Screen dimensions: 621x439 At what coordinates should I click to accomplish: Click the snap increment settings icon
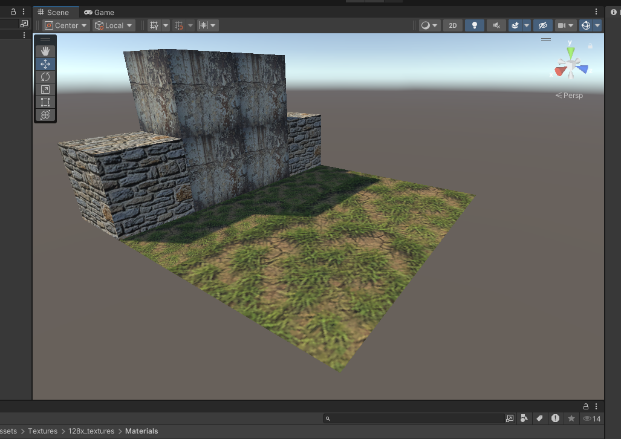point(203,25)
